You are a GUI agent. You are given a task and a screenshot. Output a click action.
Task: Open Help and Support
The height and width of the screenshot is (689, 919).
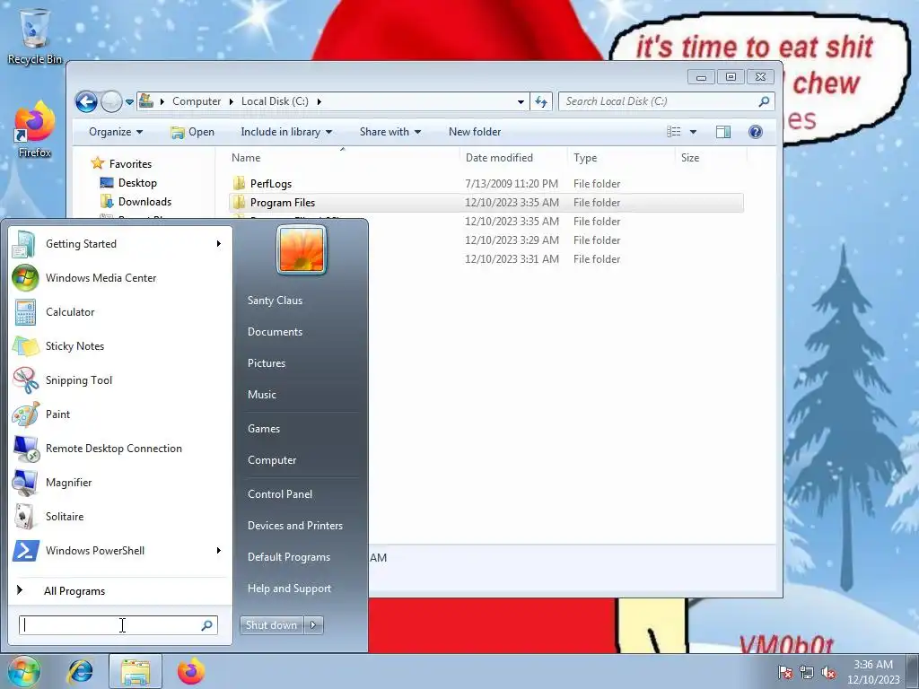pos(289,589)
